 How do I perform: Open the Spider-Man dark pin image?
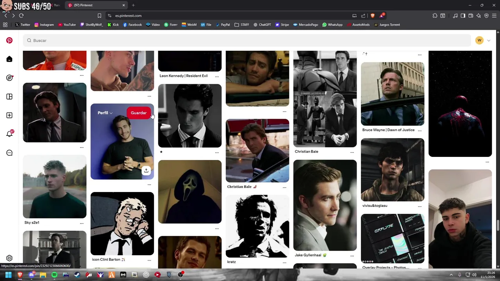click(x=460, y=103)
